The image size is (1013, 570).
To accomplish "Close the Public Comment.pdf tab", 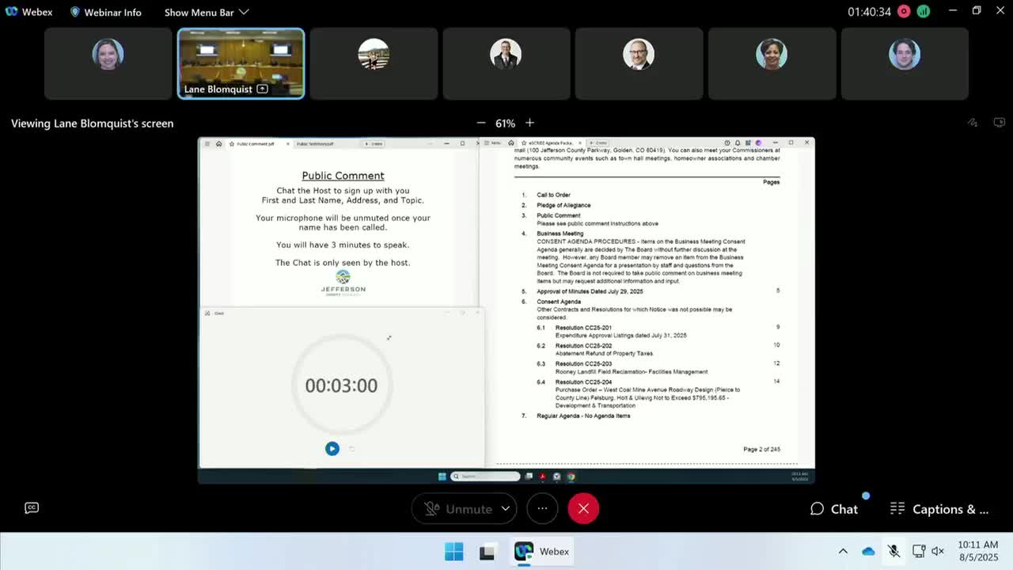I will click(x=288, y=144).
